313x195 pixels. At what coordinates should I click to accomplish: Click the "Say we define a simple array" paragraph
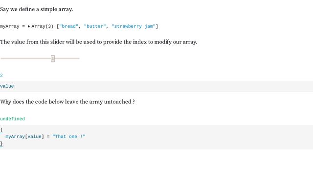[x=36, y=9]
